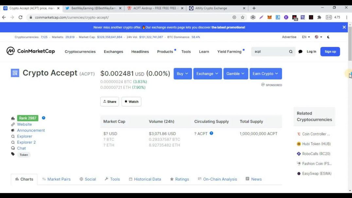The height and width of the screenshot is (198, 352).
Task: Open the Exchanges nav menu
Action: click(x=114, y=51)
